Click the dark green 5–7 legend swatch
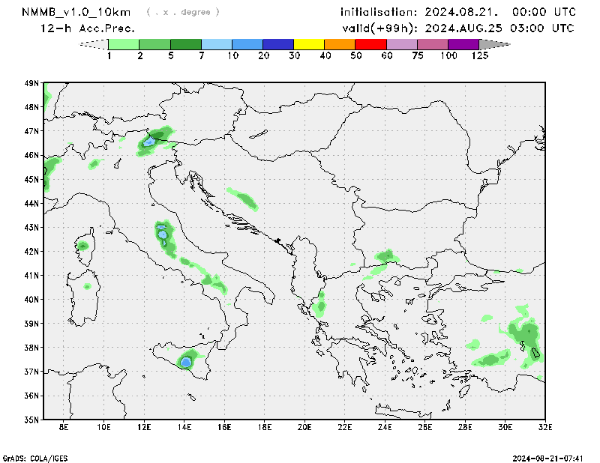Viewport: 600px width, 463px height. [x=186, y=44]
